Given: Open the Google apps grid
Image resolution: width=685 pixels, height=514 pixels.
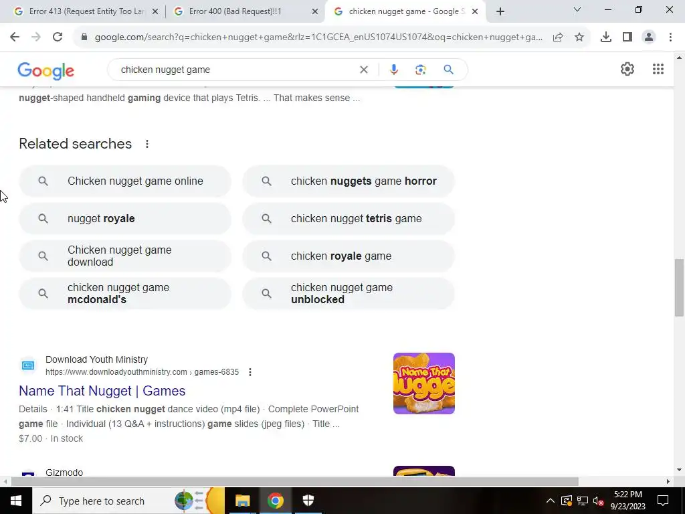Looking at the screenshot, I should coord(658,69).
